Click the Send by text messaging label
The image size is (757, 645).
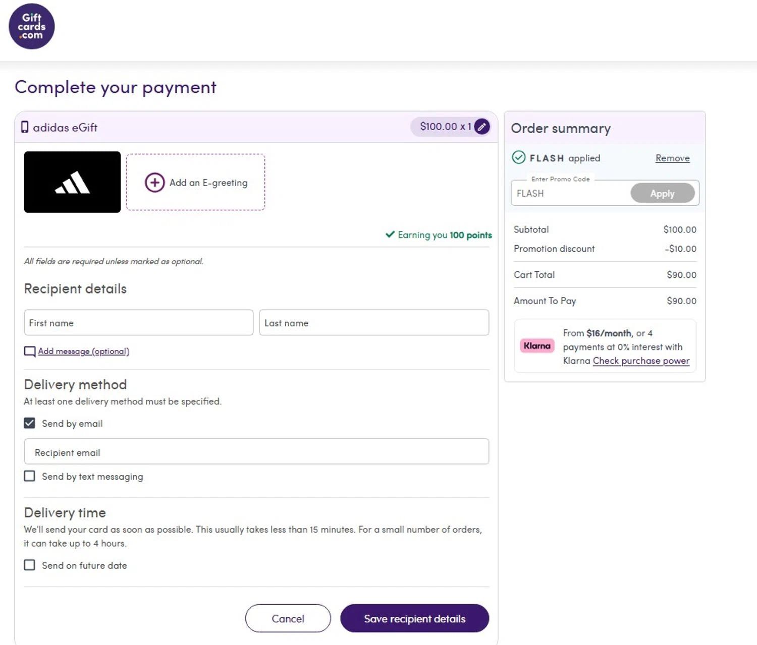[x=92, y=477]
